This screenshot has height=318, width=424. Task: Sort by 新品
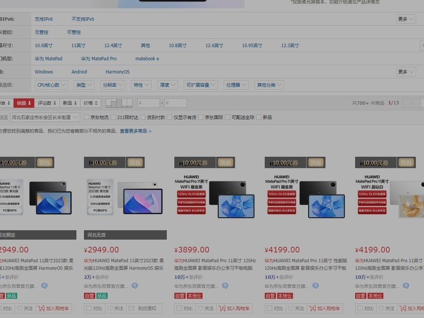70,103
